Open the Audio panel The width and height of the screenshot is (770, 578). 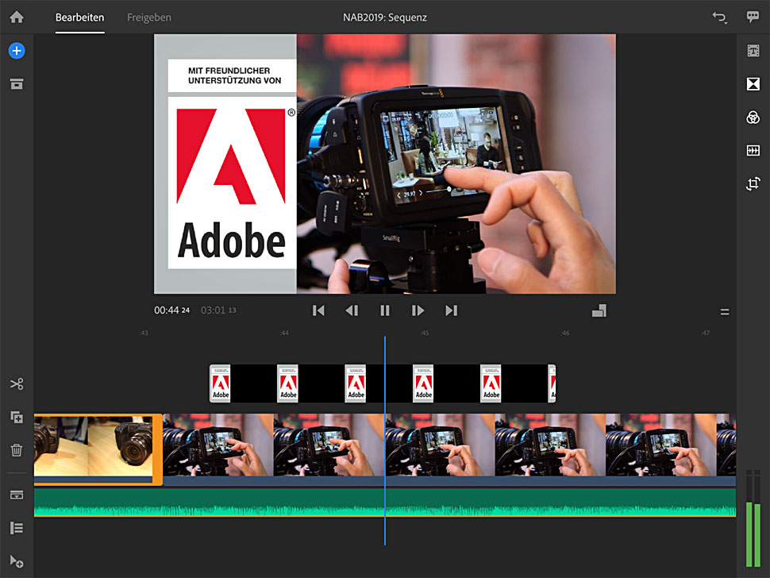click(753, 150)
